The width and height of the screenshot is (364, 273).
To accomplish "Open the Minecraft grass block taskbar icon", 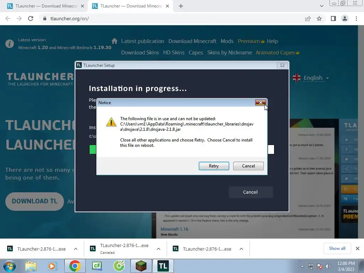I will point(141,266).
